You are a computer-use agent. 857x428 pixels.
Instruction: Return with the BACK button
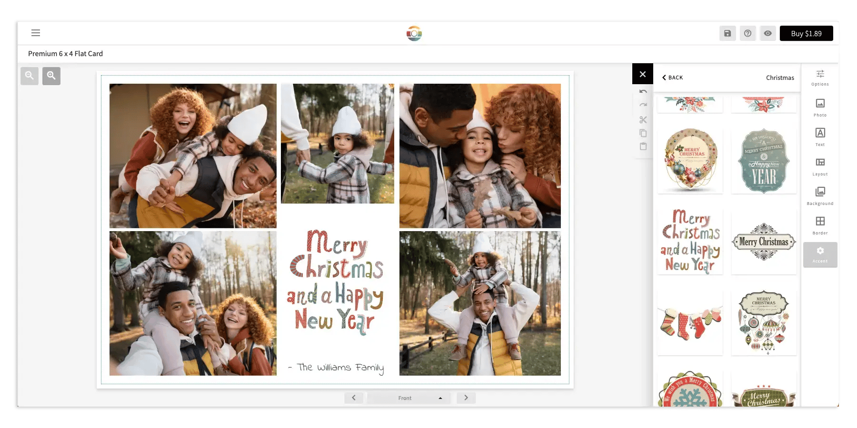672,77
